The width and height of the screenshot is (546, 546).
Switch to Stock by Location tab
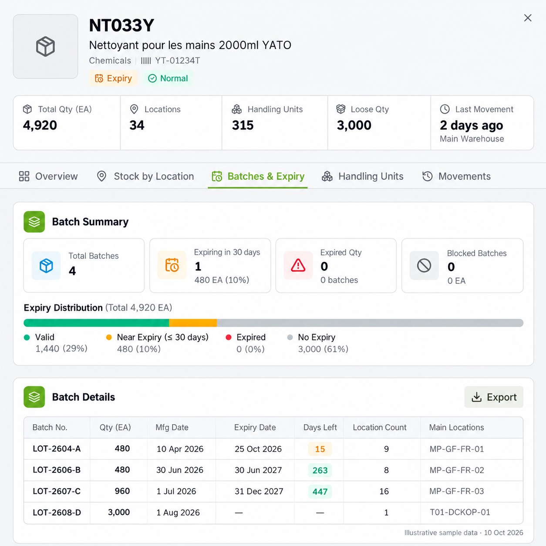click(145, 176)
